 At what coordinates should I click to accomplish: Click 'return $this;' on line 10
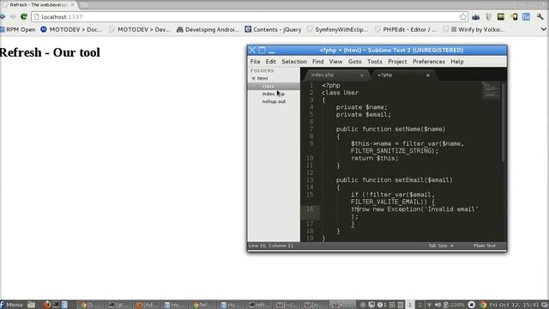tap(374, 158)
